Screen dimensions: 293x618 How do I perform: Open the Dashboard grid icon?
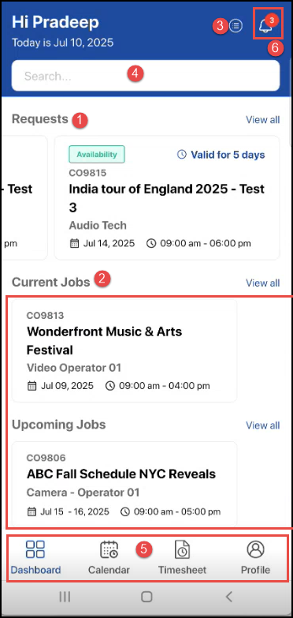click(35, 549)
